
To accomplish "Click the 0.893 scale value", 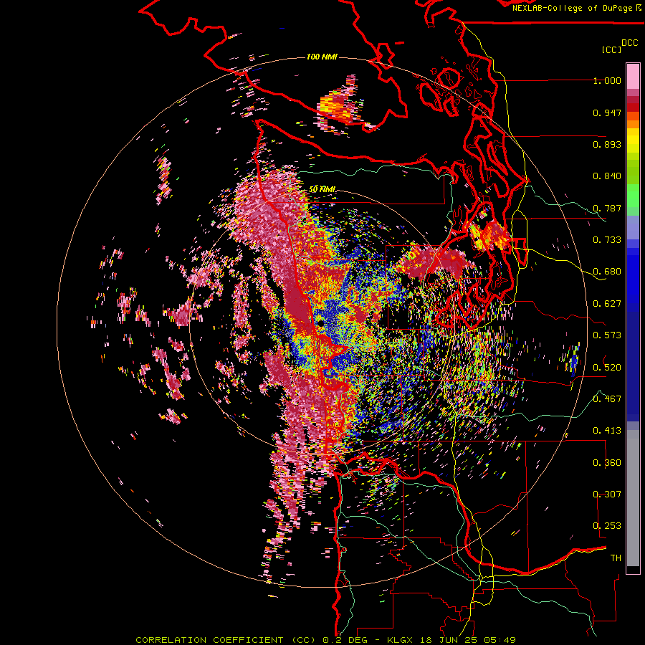I will (607, 144).
